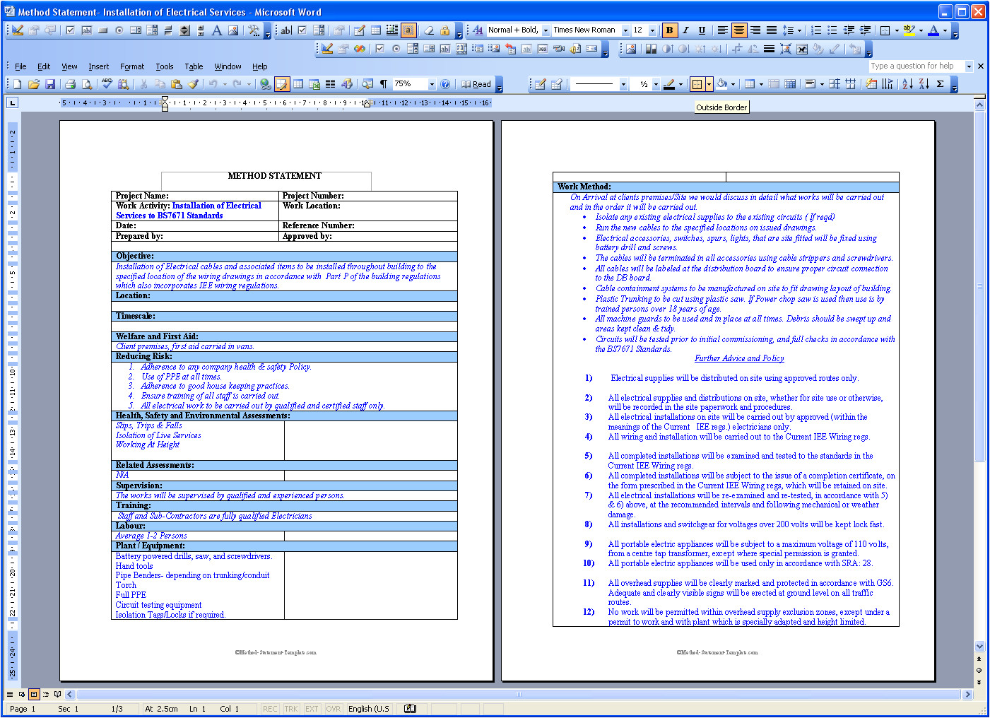Expand the Outside Border options dropdown
The width and height of the screenshot is (990, 718).
click(x=709, y=83)
